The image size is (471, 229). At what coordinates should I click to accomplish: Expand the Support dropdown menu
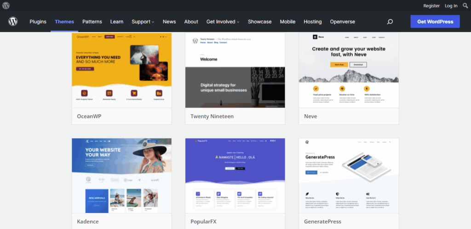tap(143, 22)
